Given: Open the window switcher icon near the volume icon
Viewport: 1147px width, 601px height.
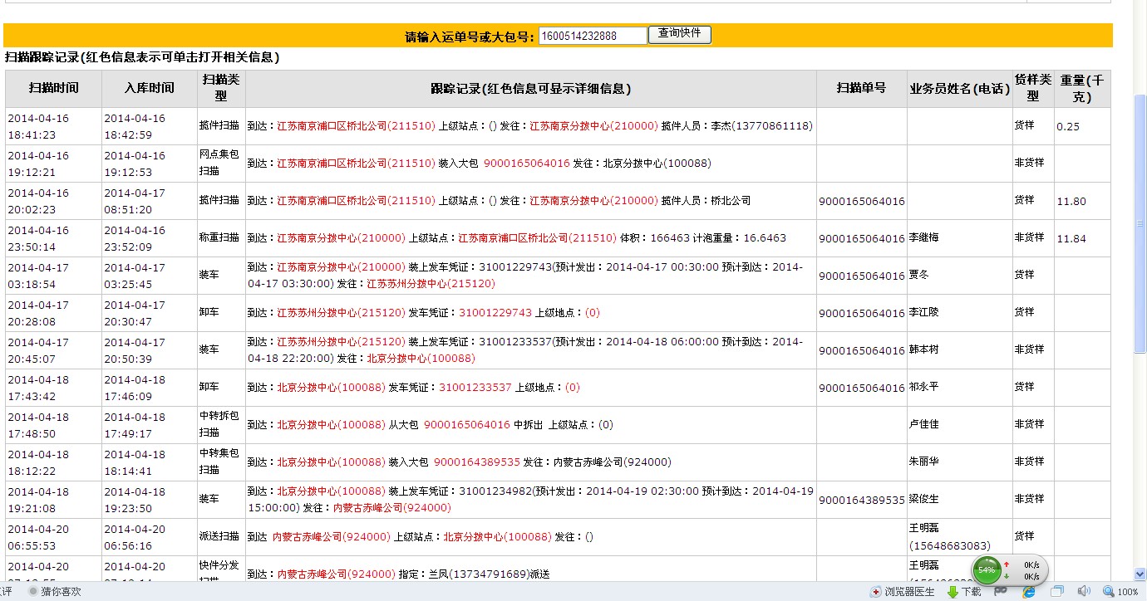Looking at the screenshot, I should coord(1059,591).
